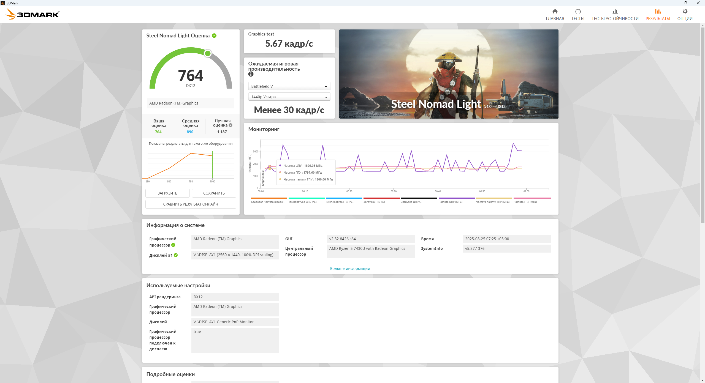Click the 3DMark logo in the header
This screenshot has width=705, height=383.
(x=32, y=14)
